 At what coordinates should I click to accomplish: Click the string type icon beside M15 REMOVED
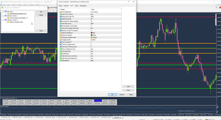click(61, 12)
